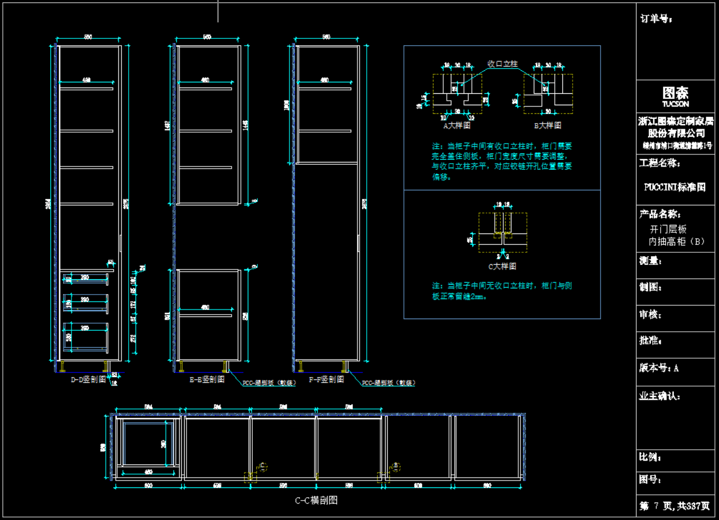The image size is (719, 520).
Task: Click the 工程名称 PUCCINI标准图 text
Action: tap(674, 187)
